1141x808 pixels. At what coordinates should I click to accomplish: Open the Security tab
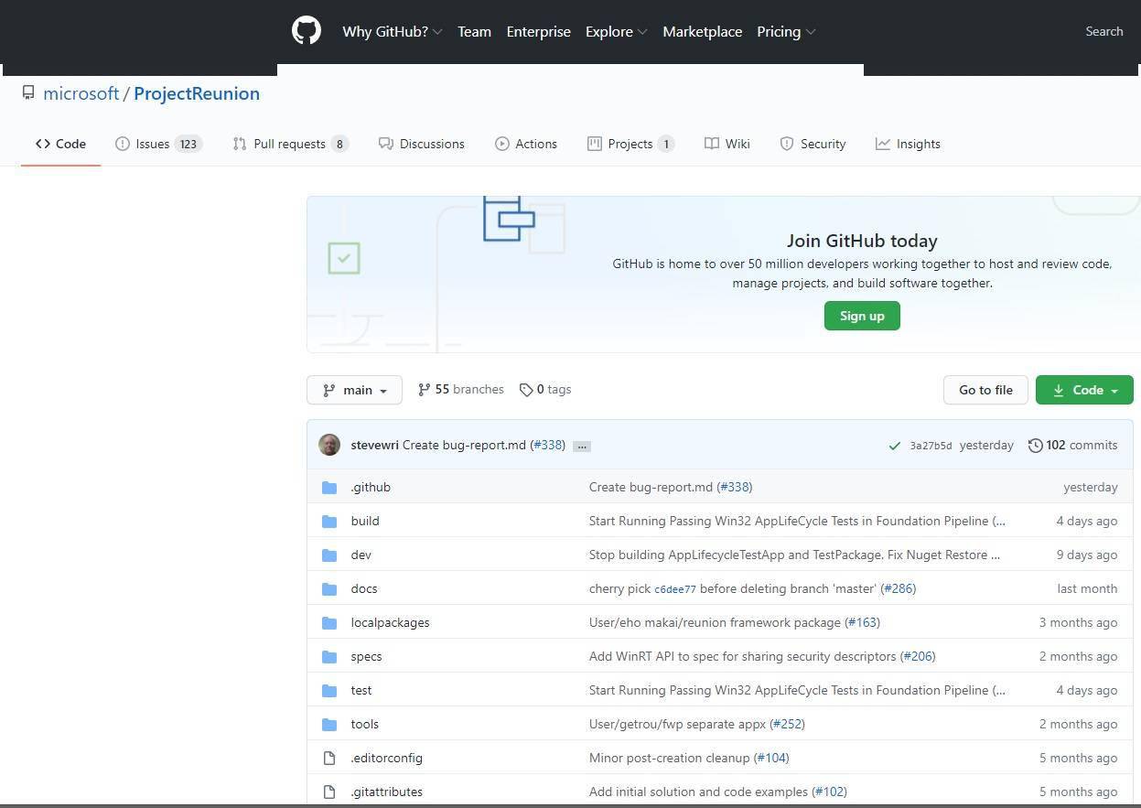point(813,144)
